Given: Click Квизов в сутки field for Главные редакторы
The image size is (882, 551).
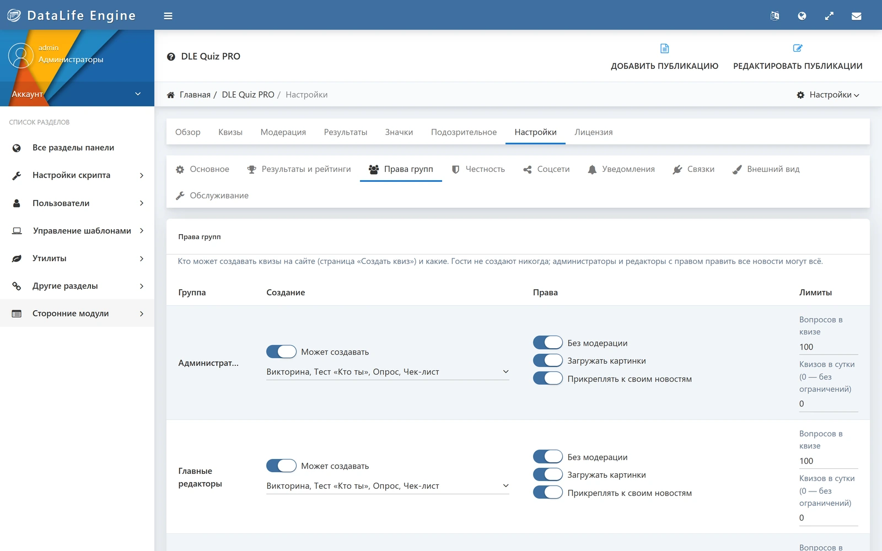Looking at the screenshot, I should pyautogui.click(x=829, y=518).
